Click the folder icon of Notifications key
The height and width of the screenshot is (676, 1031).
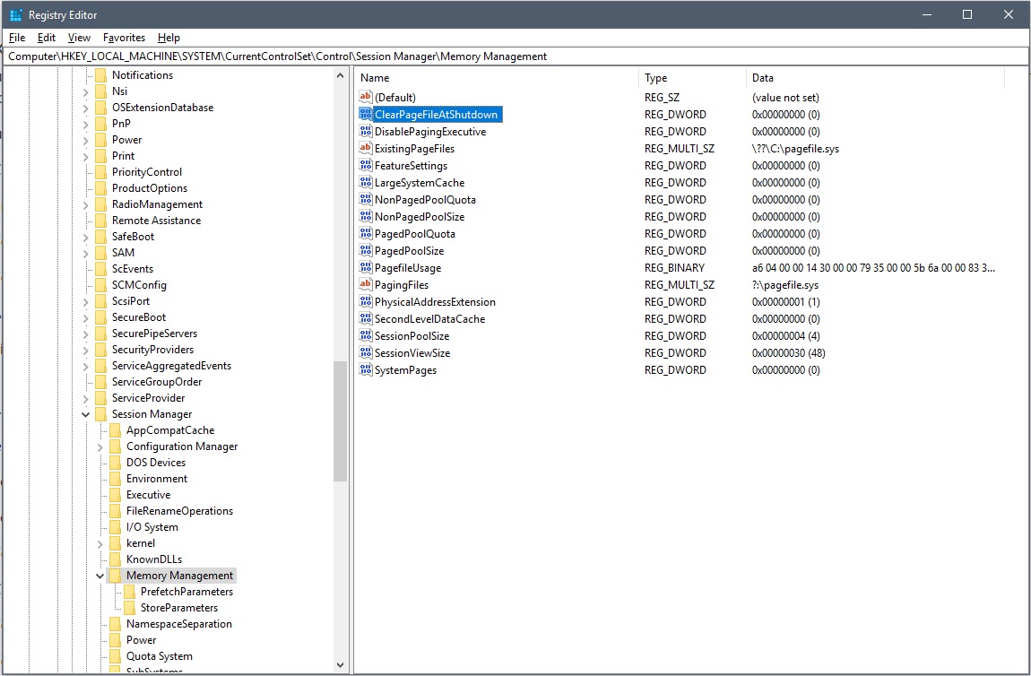pos(100,75)
